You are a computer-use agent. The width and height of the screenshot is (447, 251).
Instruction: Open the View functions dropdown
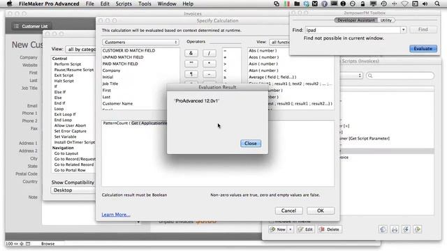click(279, 42)
